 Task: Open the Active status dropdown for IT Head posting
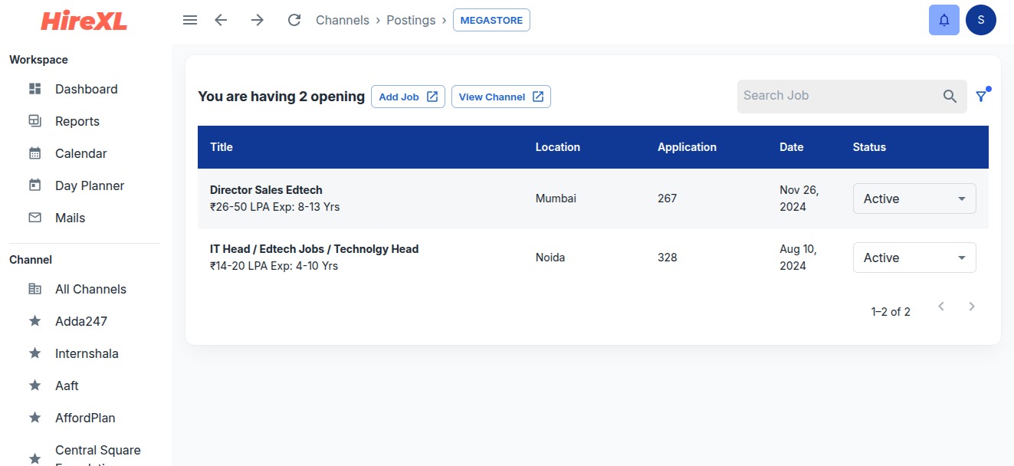(914, 258)
